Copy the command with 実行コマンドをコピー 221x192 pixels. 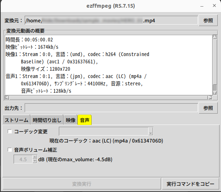[190, 184]
